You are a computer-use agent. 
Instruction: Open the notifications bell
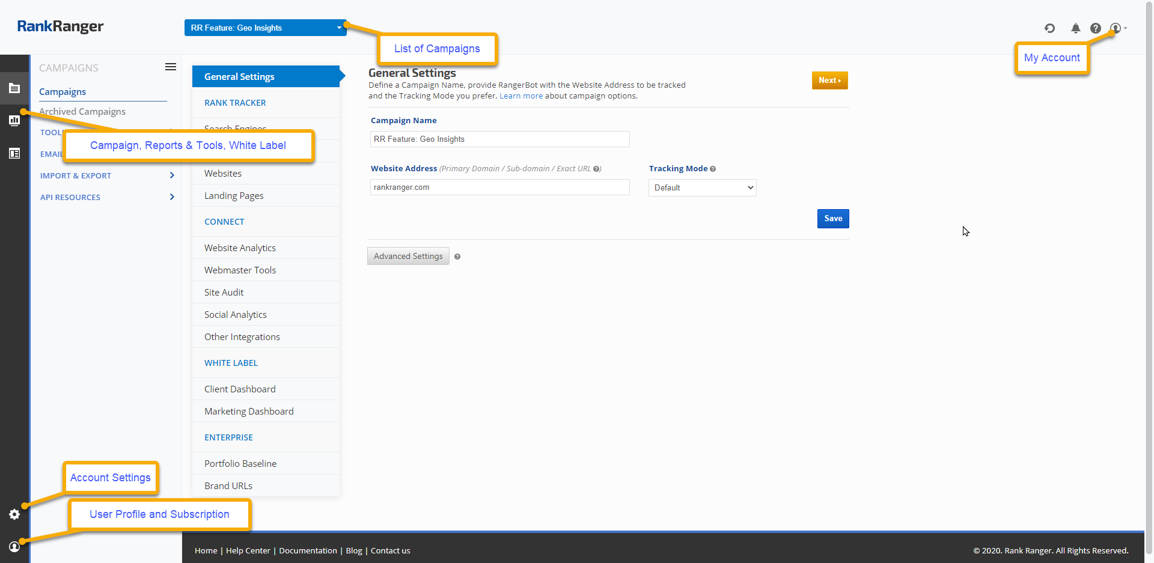1075,28
